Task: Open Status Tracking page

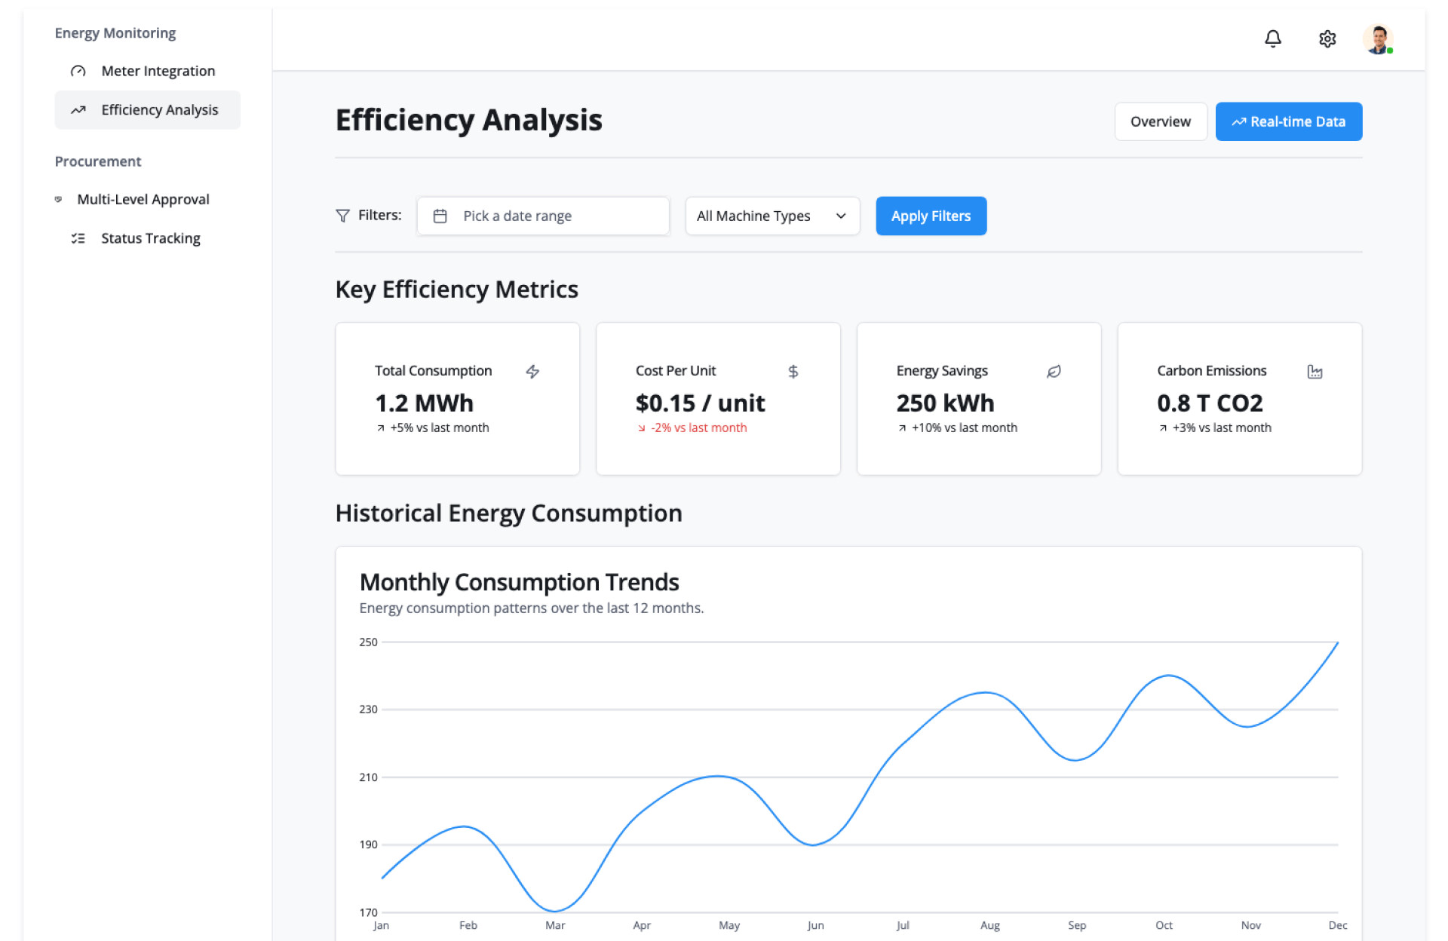Action: click(150, 238)
